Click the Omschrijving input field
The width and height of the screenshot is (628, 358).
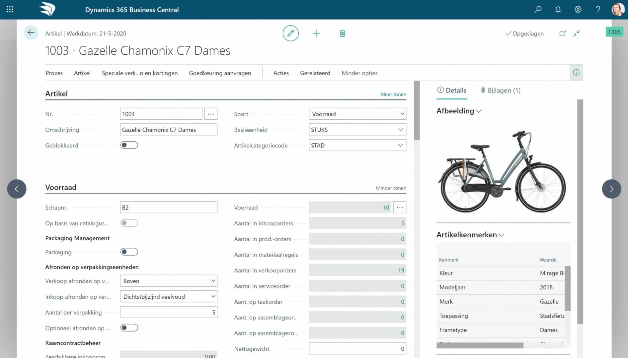tap(169, 130)
